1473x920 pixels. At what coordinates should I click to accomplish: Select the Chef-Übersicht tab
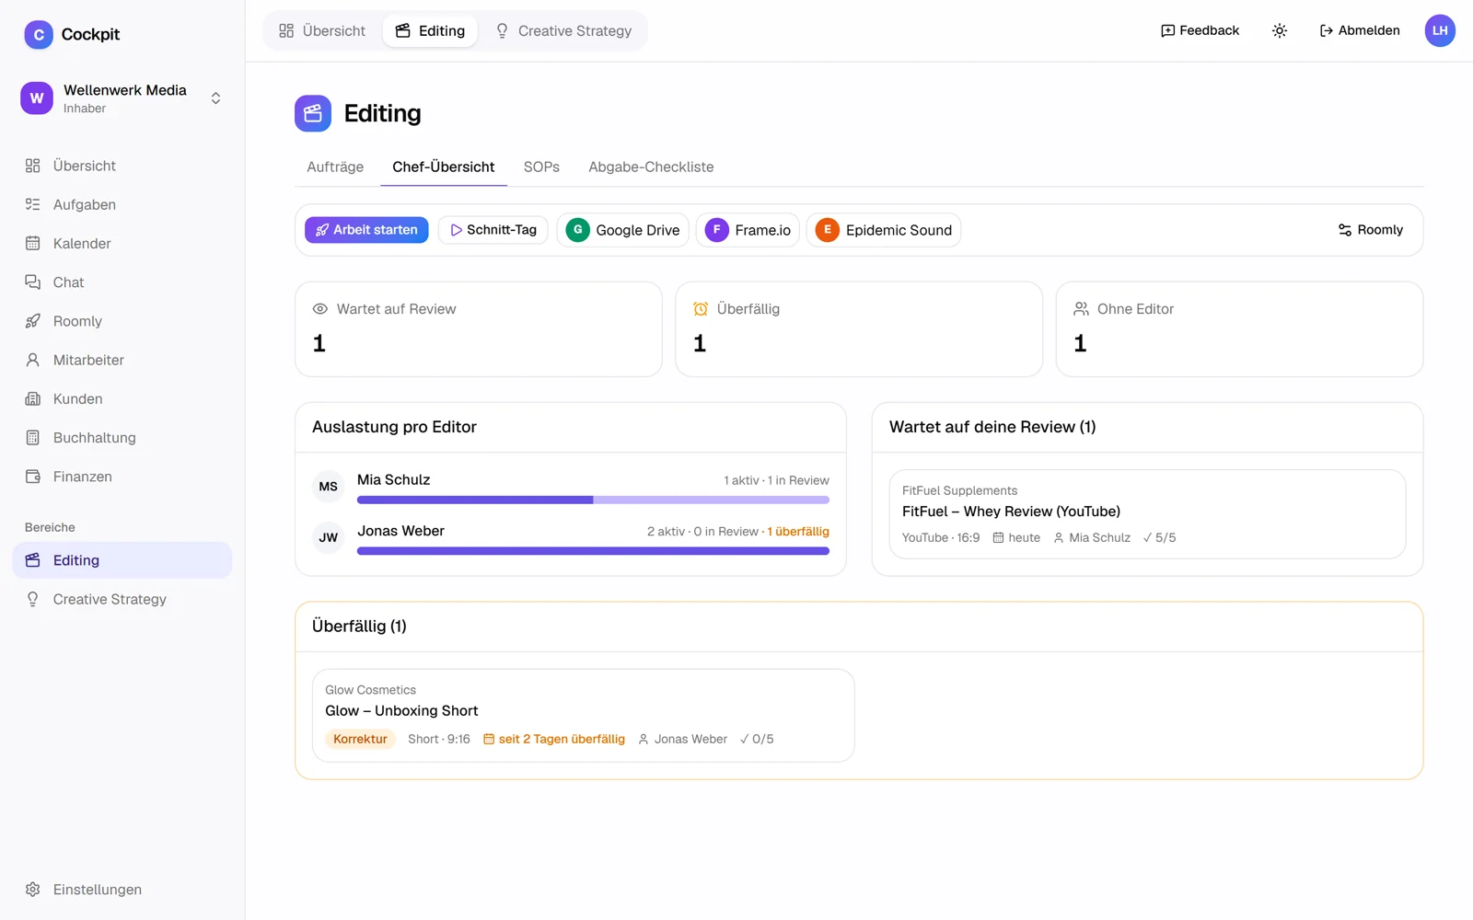pyautogui.click(x=444, y=167)
